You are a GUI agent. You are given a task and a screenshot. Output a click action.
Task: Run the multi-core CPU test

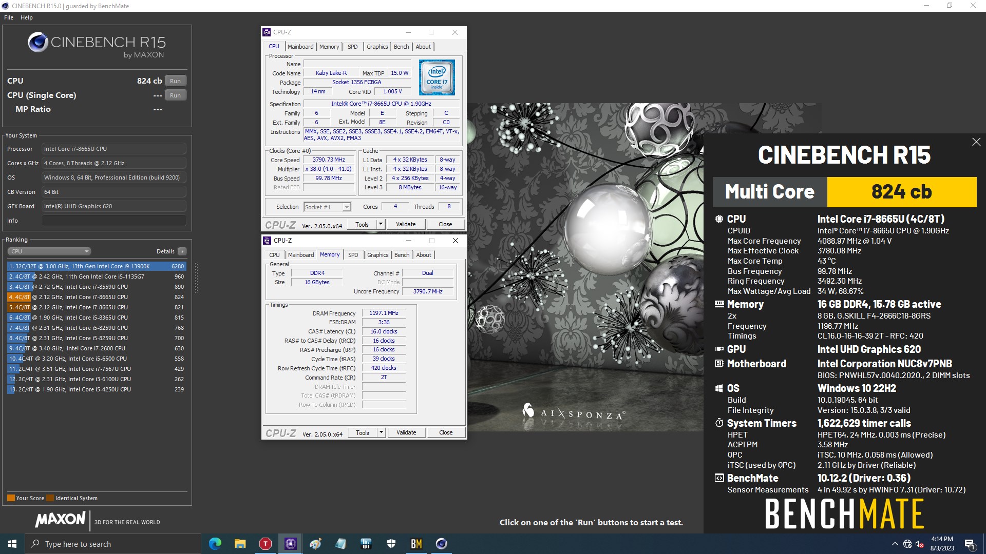[176, 81]
